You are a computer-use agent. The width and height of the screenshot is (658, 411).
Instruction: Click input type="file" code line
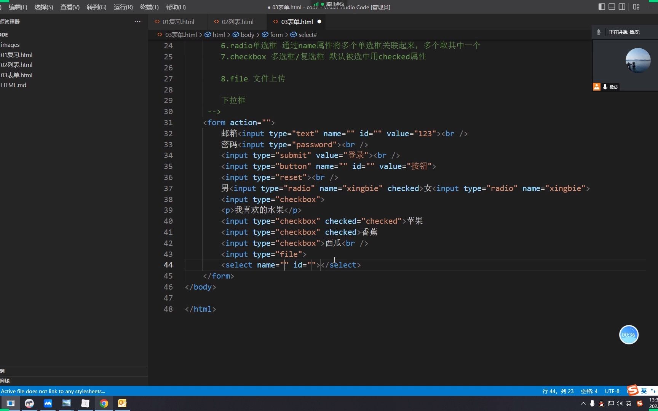(264, 254)
